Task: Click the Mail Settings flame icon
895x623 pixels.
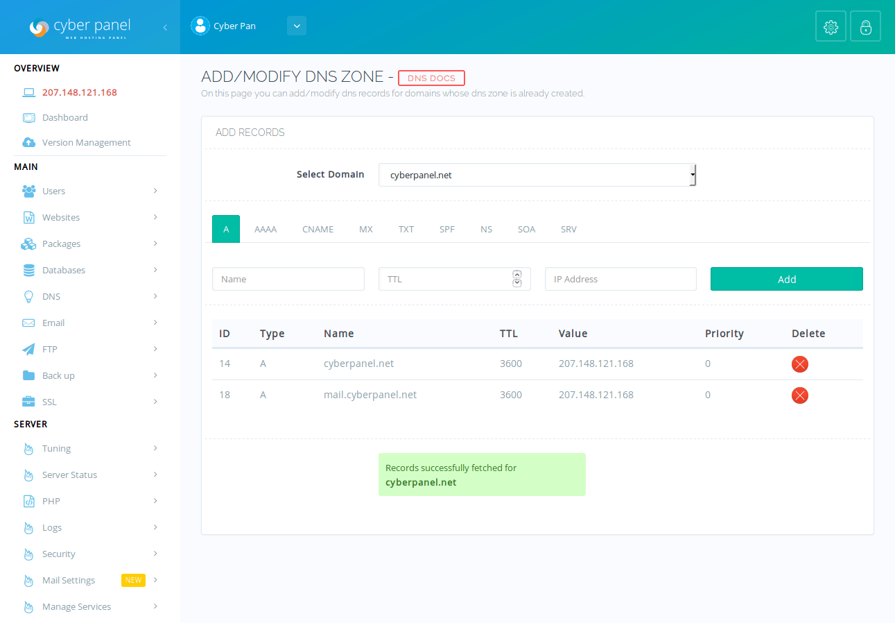Action: (28, 580)
